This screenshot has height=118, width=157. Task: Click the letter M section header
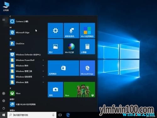(x=10, y=27)
